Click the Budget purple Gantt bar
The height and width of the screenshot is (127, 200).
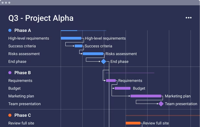123,88
